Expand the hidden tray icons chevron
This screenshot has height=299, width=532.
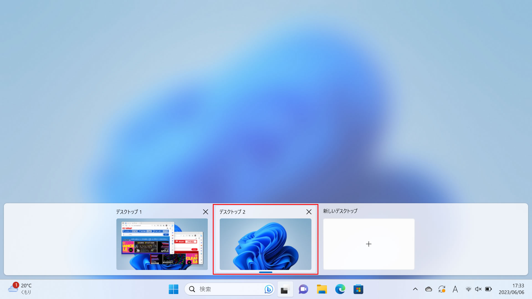(415, 289)
